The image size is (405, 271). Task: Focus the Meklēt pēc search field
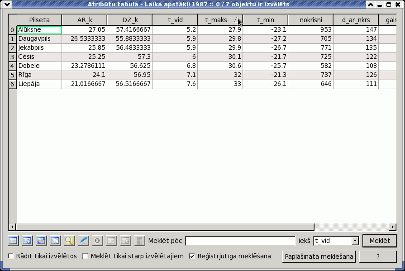(240, 241)
